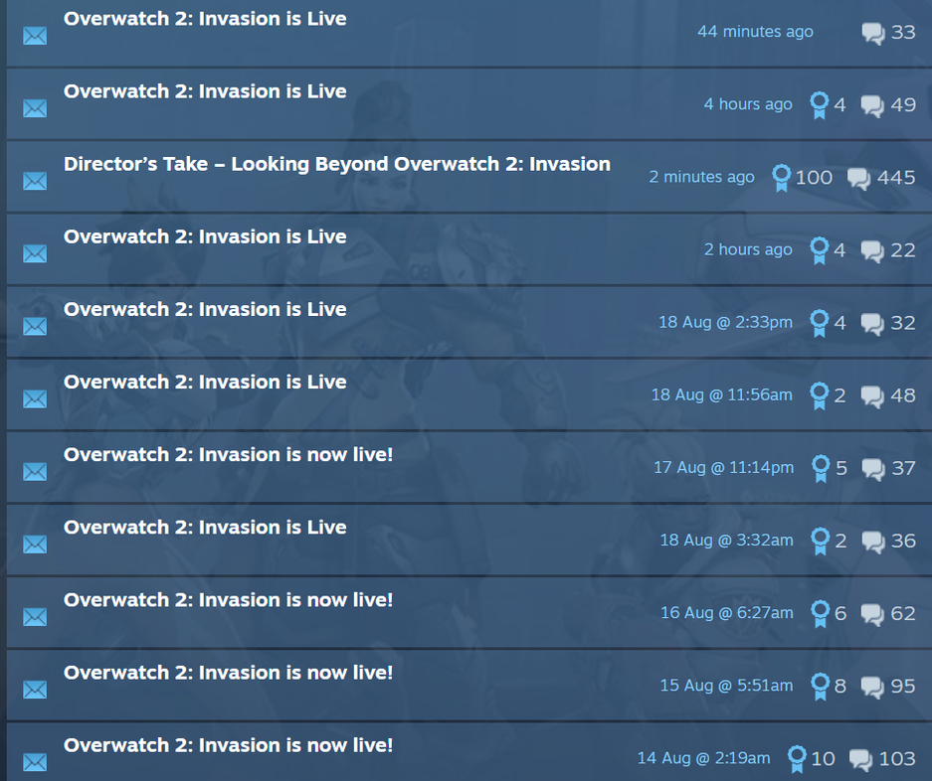The height and width of the screenshot is (781, 932).
Task: Click the '14 Aug @ 2:19am' timestamp
Action: [704, 758]
